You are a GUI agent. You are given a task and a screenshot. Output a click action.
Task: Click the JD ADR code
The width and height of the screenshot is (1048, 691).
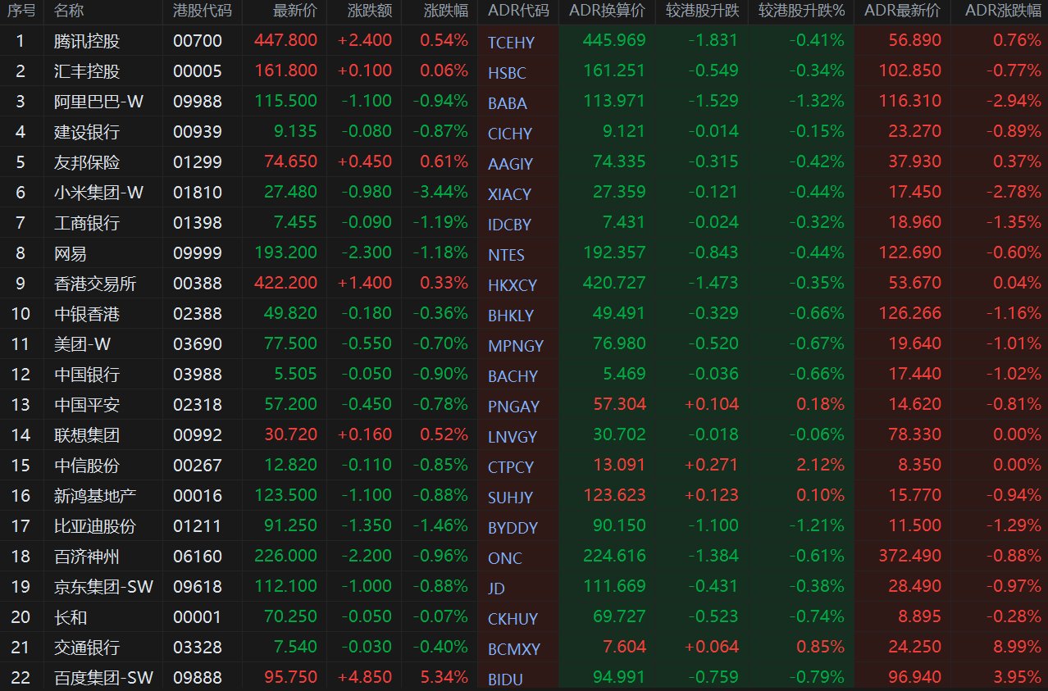(496, 589)
